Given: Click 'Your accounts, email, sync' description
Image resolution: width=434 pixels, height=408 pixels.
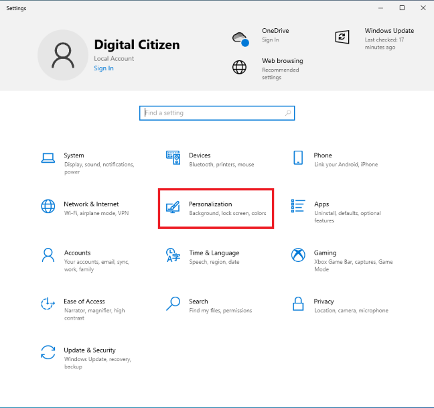Looking at the screenshot, I should (x=96, y=265).
